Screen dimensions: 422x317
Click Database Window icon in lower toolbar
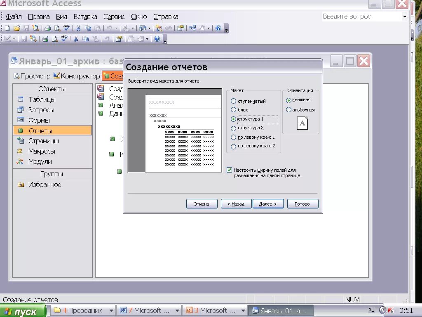coord(131,39)
